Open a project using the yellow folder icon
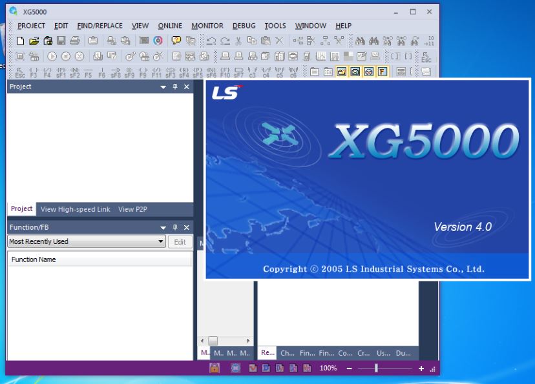The width and height of the screenshot is (535, 384). (34, 41)
